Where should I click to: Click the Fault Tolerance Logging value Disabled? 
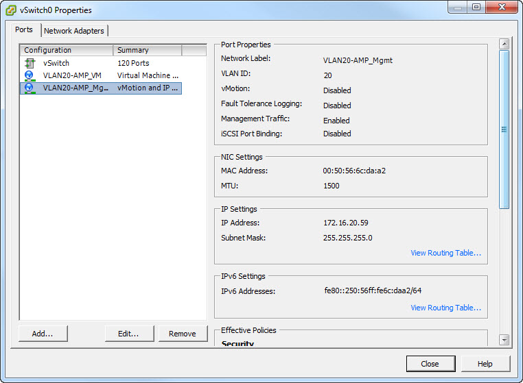(x=337, y=106)
